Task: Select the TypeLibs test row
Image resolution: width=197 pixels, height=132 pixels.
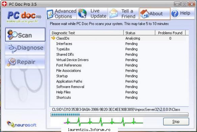Action: tap(118, 49)
